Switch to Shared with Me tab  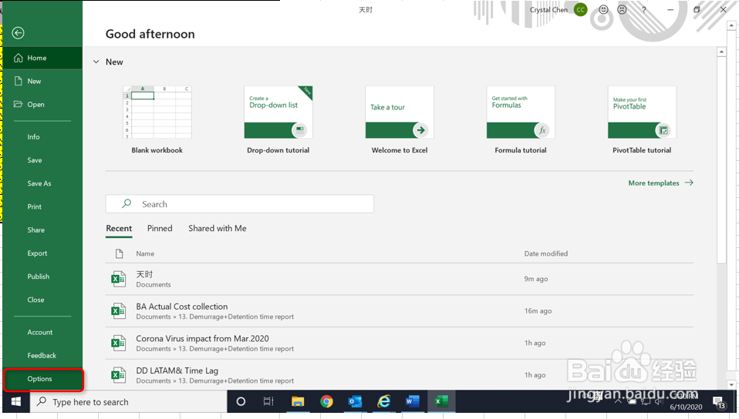point(218,228)
